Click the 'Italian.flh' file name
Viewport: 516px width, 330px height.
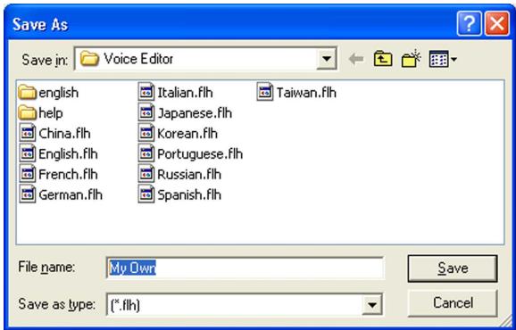(185, 93)
